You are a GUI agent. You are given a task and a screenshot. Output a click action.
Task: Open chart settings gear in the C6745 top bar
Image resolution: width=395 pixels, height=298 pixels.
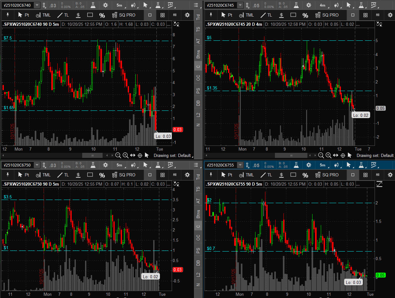point(309,5)
